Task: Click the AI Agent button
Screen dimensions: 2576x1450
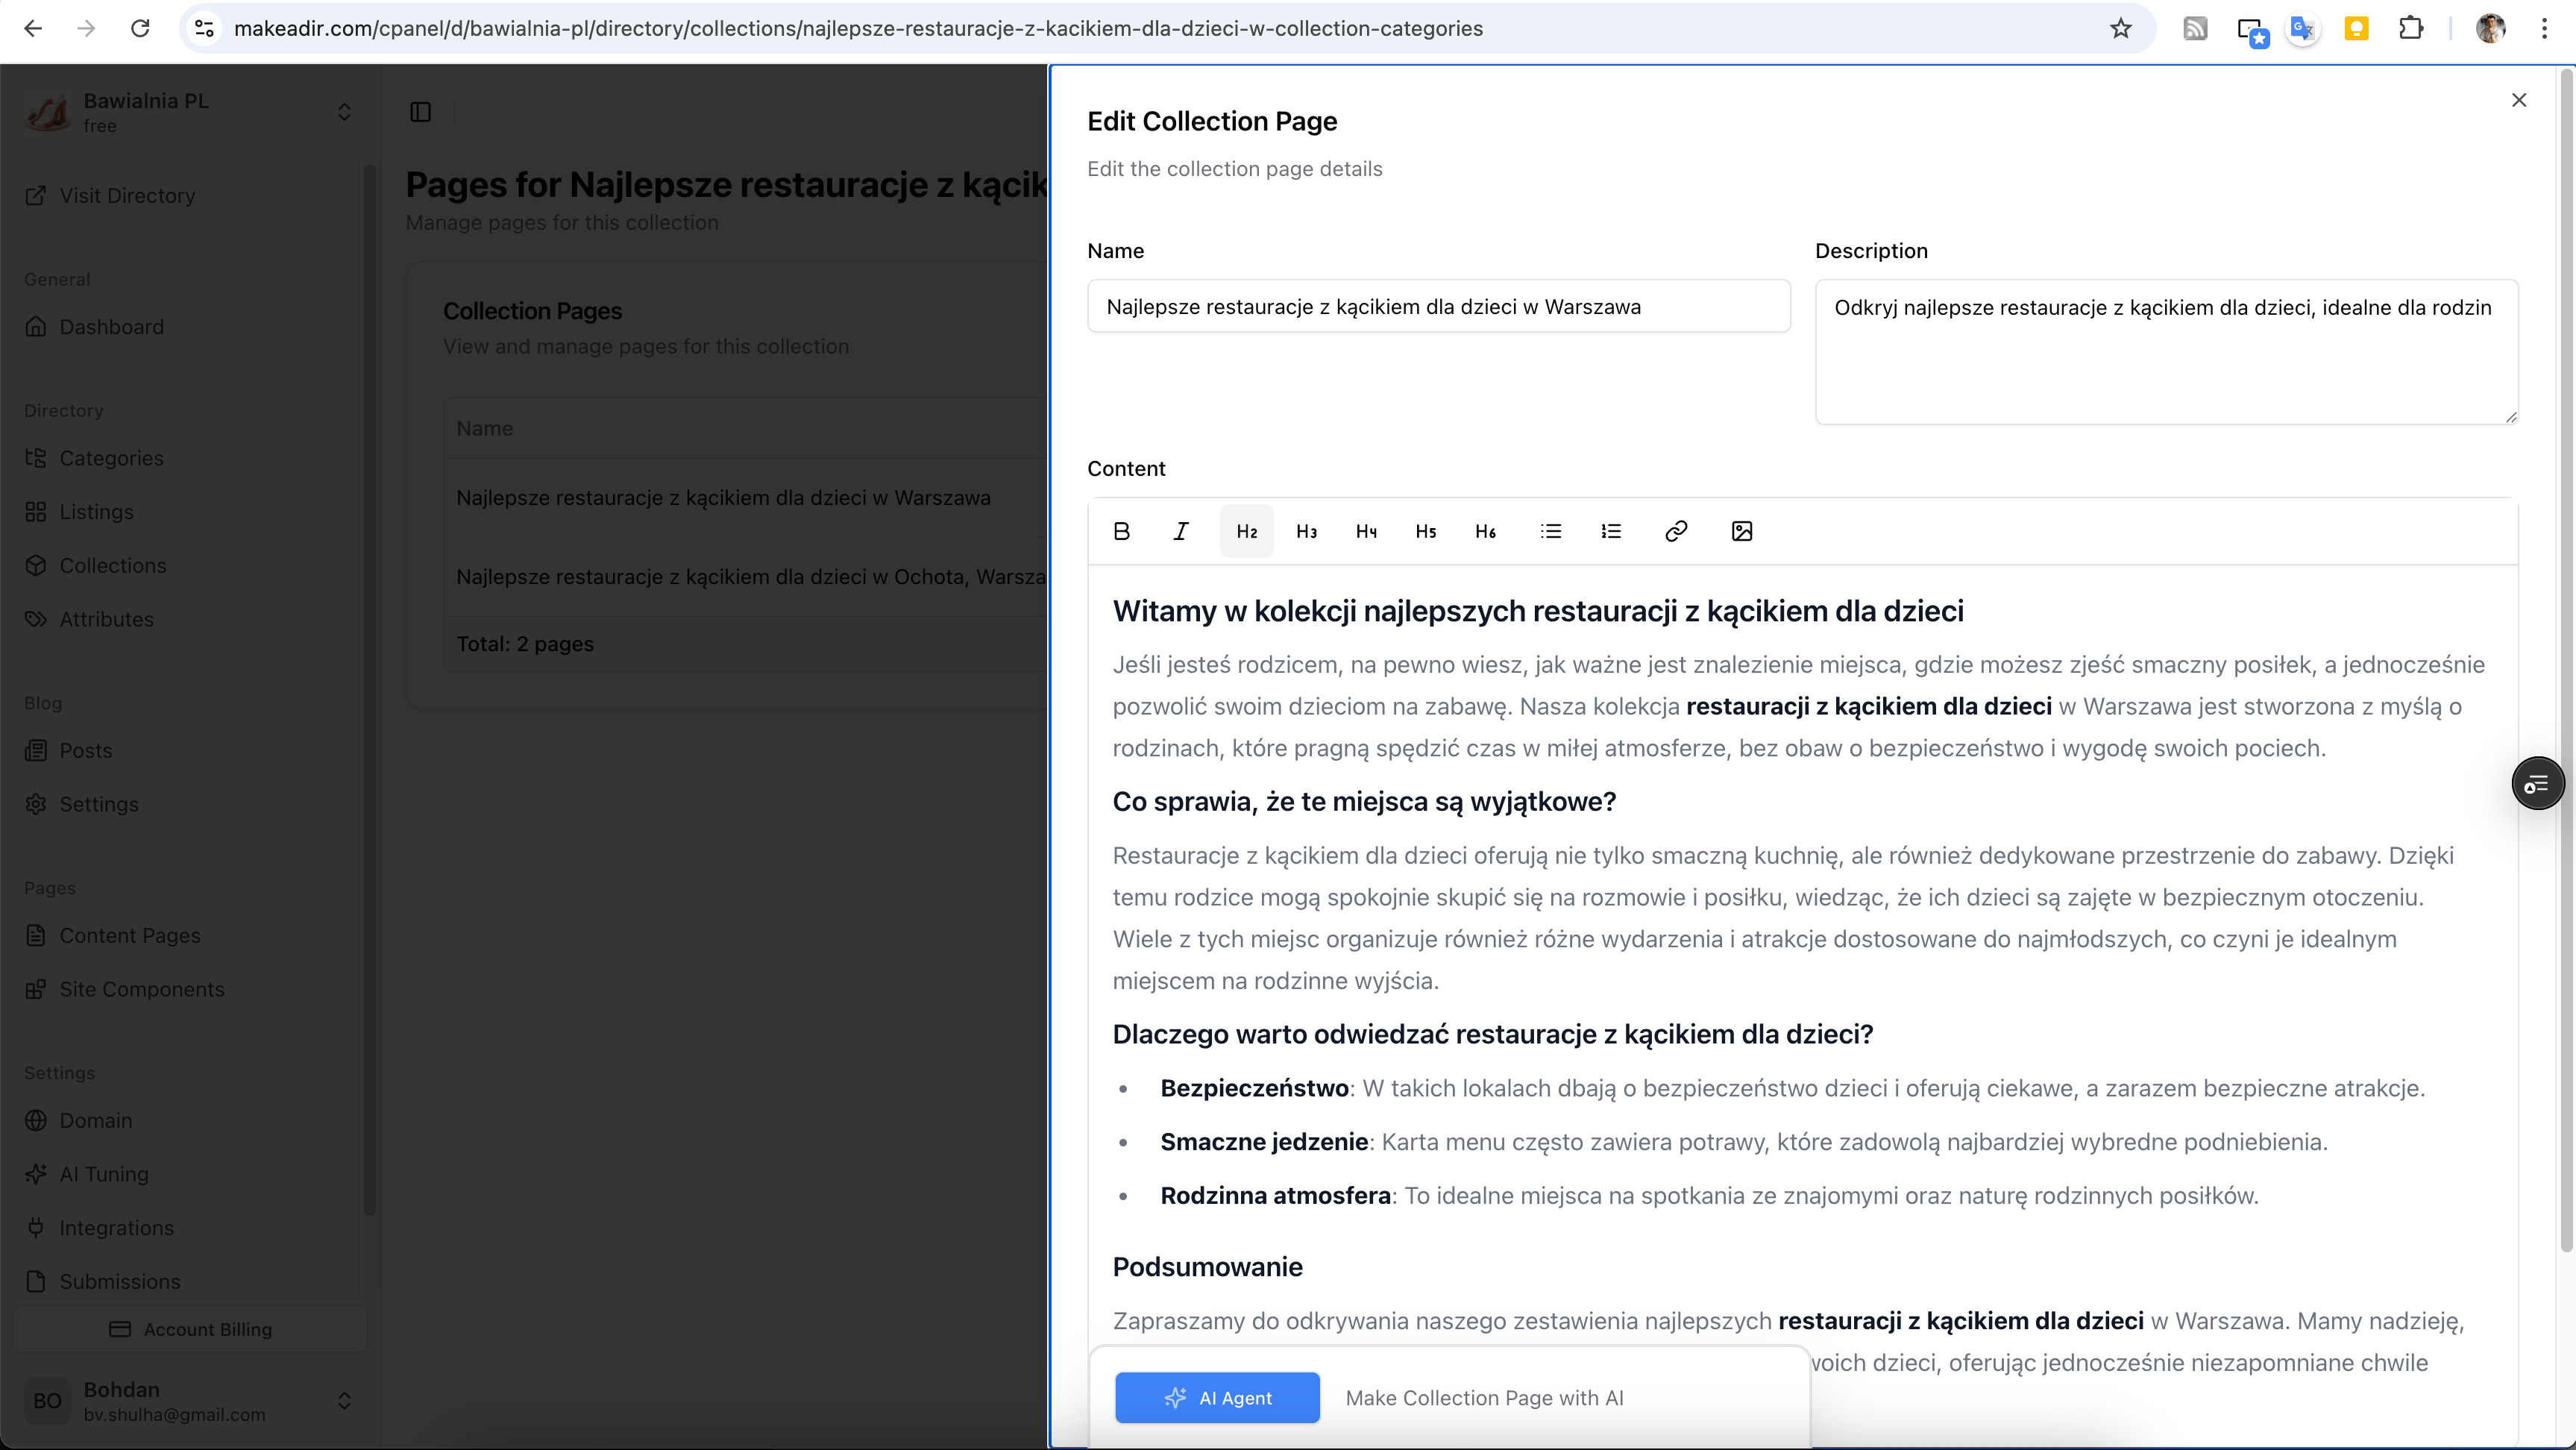Action: point(1217,1397)
